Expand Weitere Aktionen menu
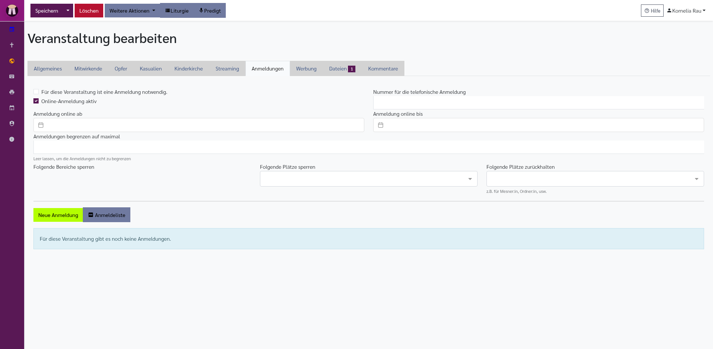The image size is (713, 349). 132,10
